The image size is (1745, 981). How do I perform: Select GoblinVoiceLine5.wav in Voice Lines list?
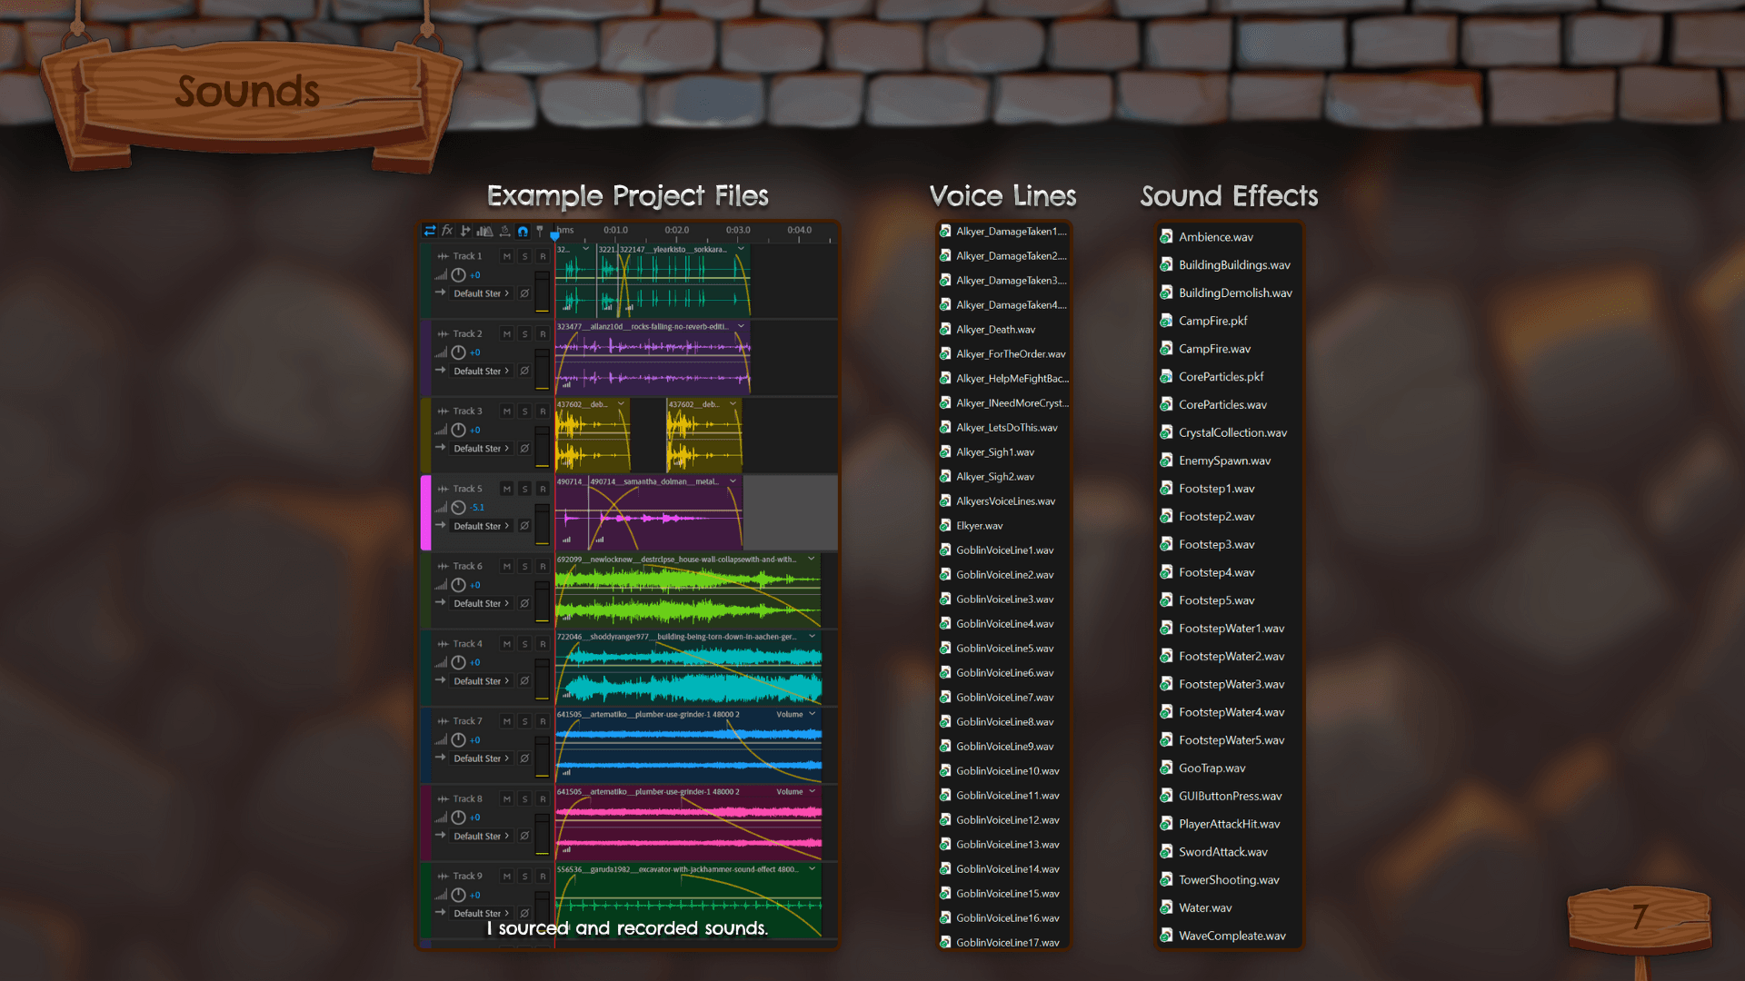(x=1004, y=649)
